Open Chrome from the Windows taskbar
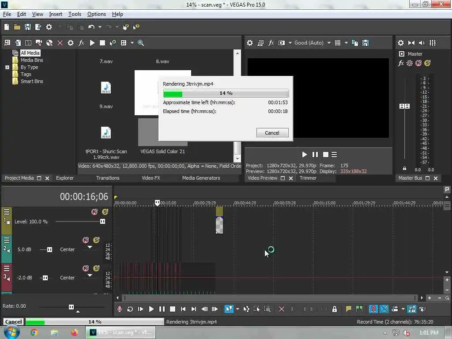This screenshot has width=452, height=339. 34,333
